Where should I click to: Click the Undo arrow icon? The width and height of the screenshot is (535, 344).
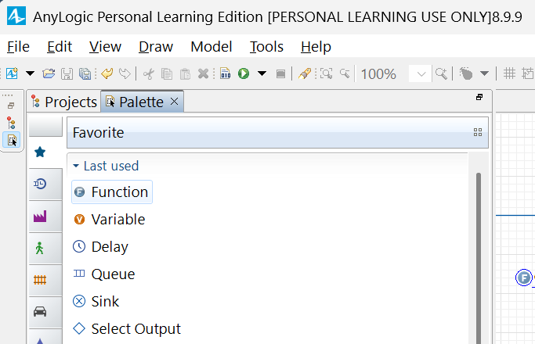pyautogui.click(x=107, y=73)
